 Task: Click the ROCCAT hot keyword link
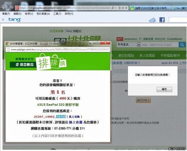click(x=160, y=39)
